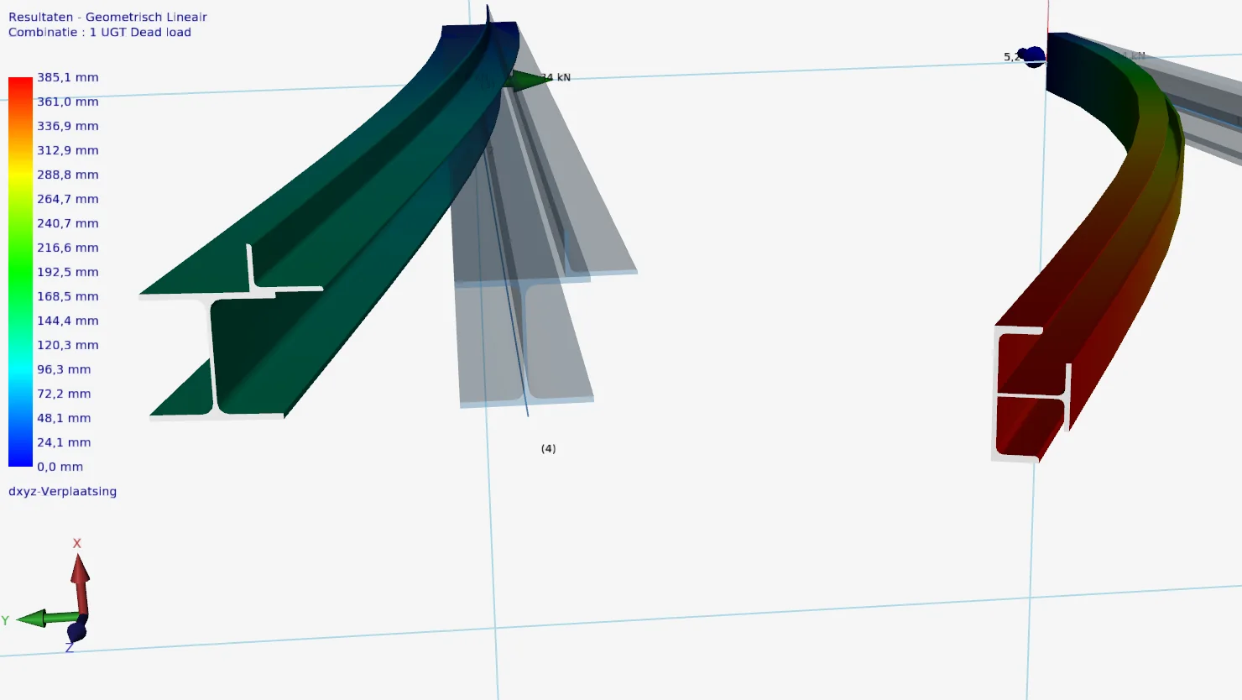Click the legend value 72,2 mm

point(64,394)
